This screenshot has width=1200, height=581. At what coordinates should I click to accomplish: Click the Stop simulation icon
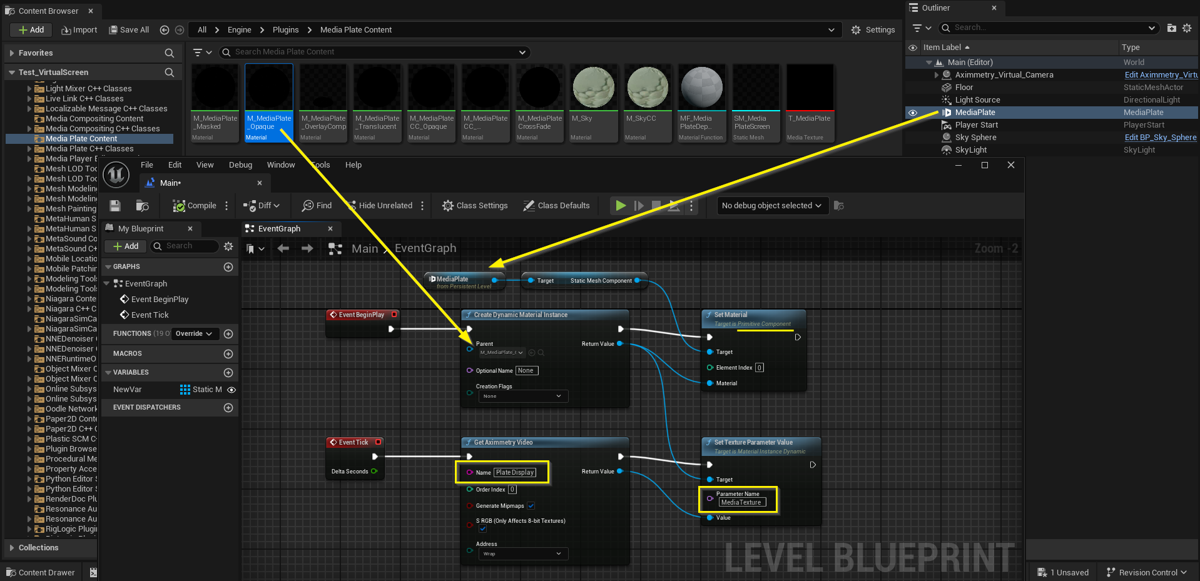[656, 205]
